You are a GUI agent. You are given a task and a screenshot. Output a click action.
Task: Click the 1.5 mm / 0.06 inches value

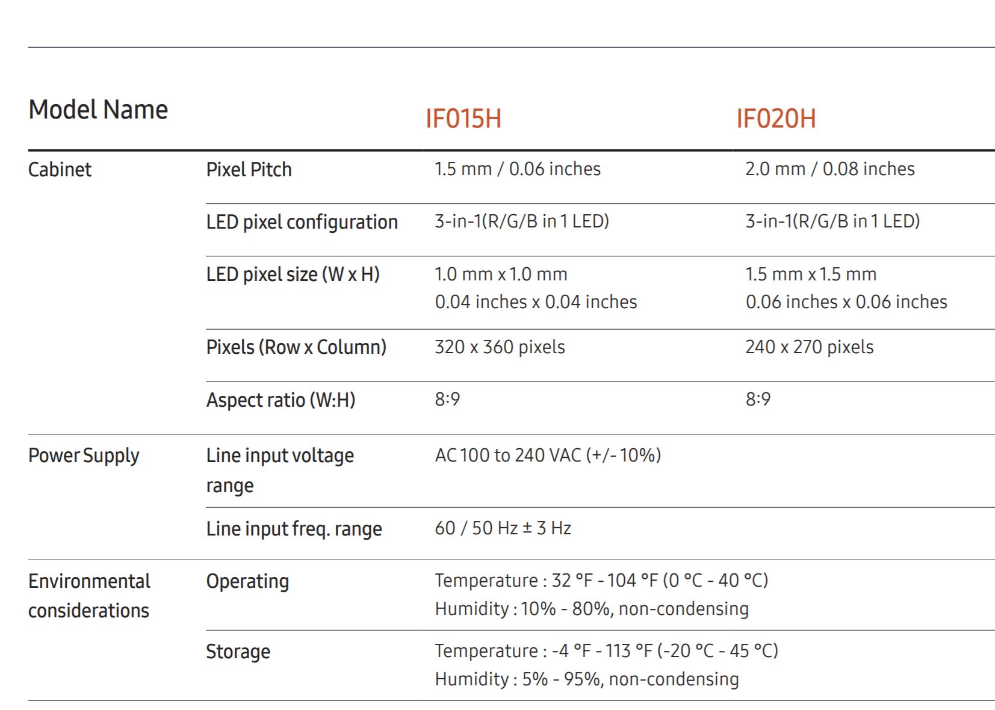[517, 169]
